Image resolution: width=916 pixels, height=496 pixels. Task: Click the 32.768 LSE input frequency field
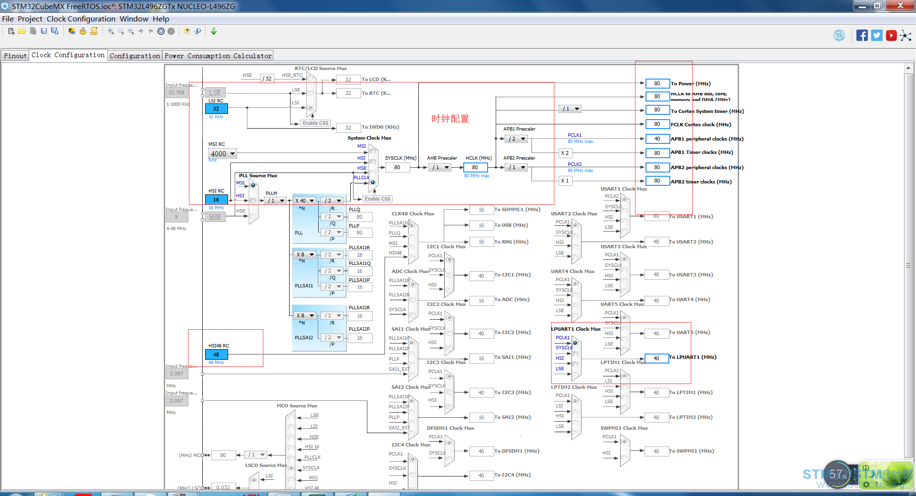point(177,92)
